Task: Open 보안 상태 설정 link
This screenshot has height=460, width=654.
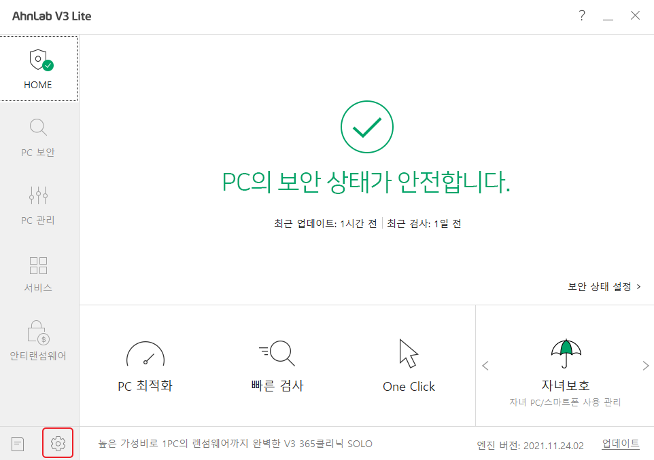Action: 604,286
